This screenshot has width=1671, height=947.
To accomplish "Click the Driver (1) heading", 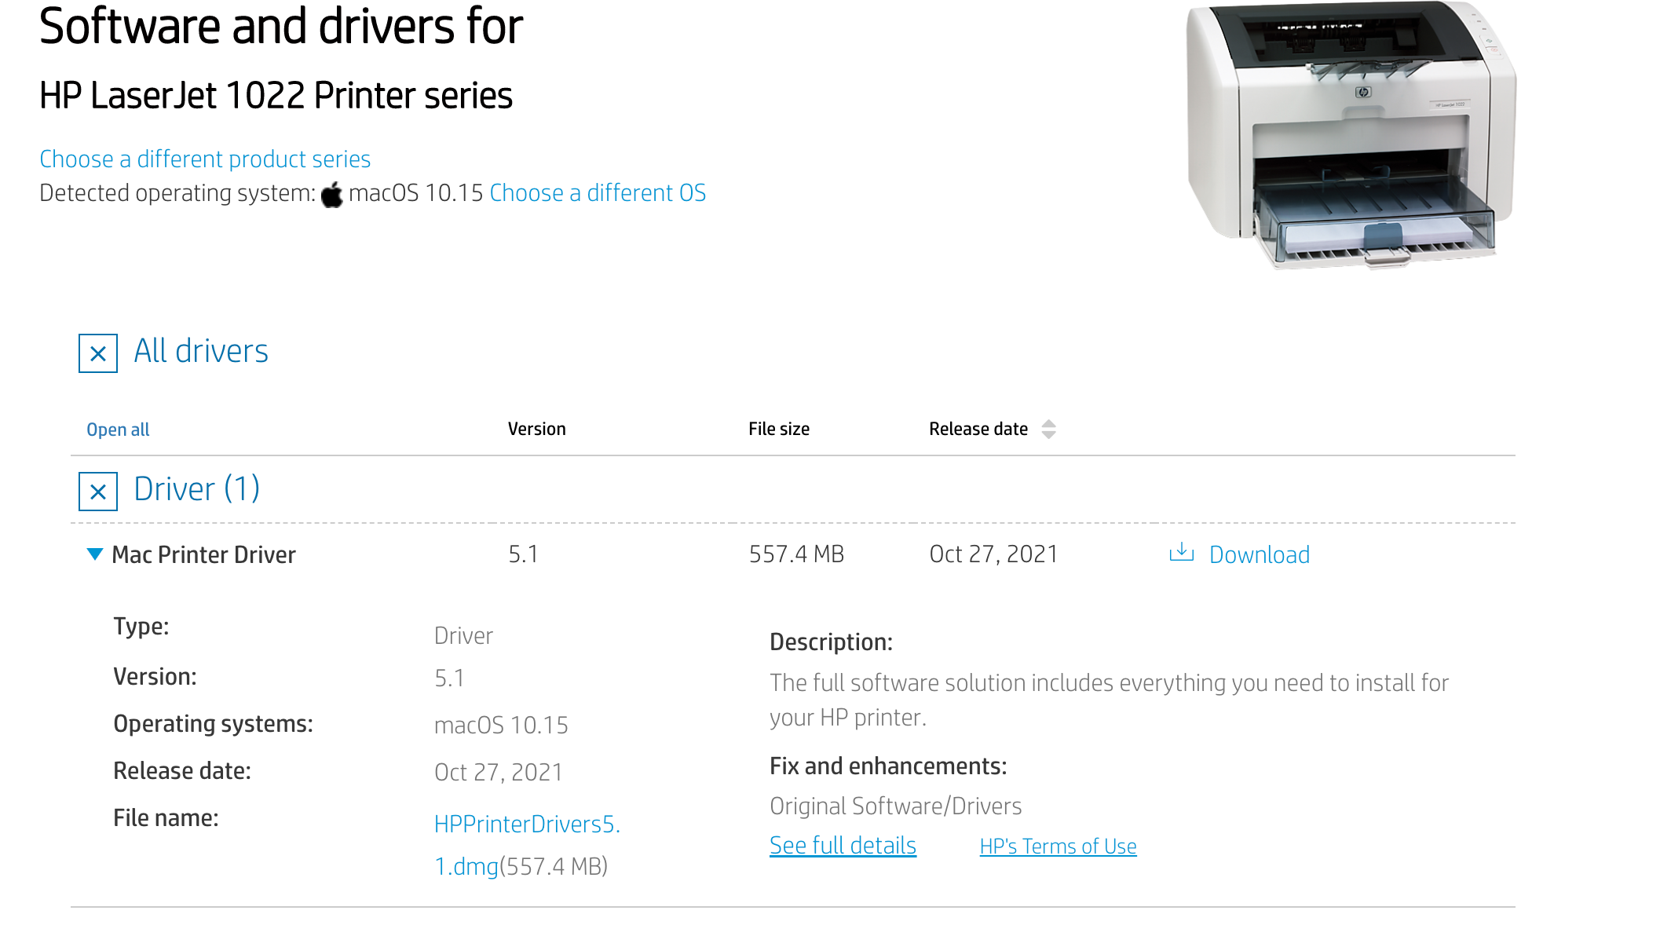I will tap(196, 489).
